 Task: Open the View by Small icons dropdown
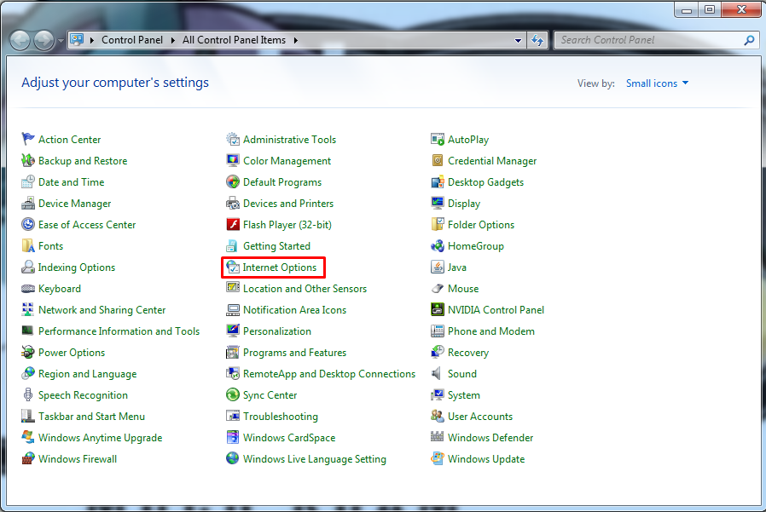pos(657,83)
